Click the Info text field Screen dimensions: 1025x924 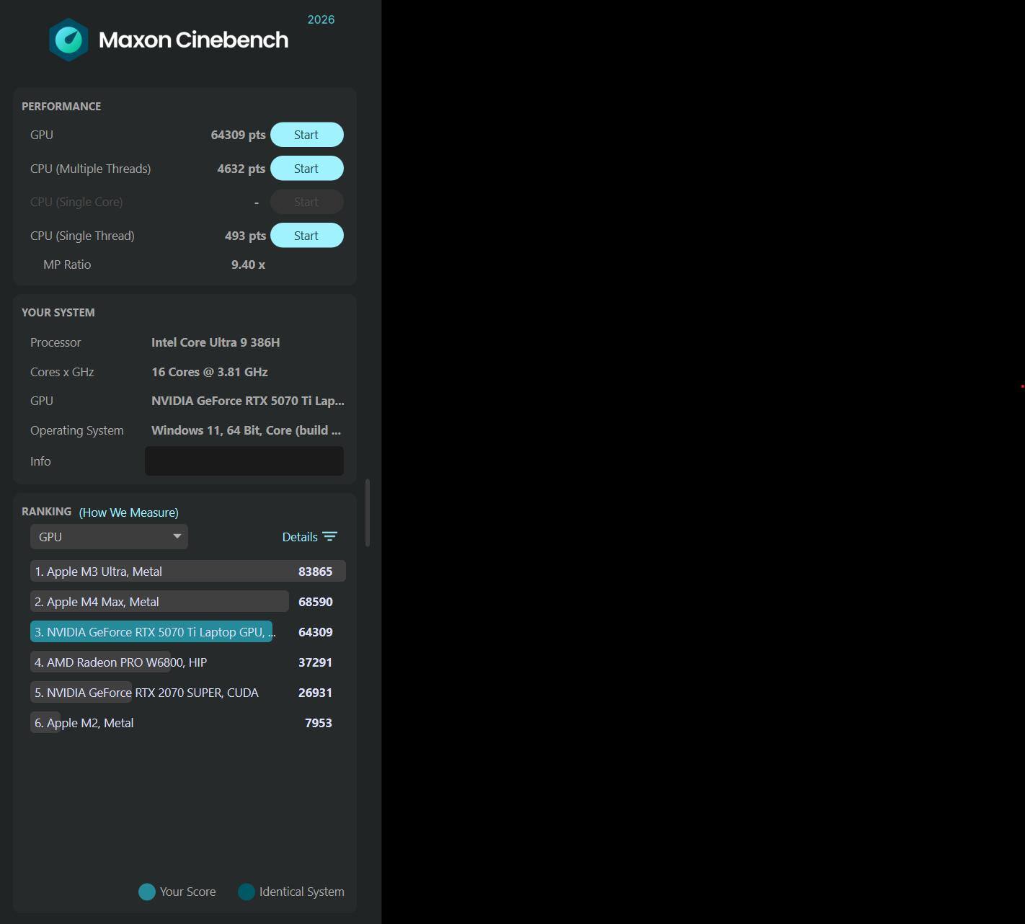click(x=244, y=461)
